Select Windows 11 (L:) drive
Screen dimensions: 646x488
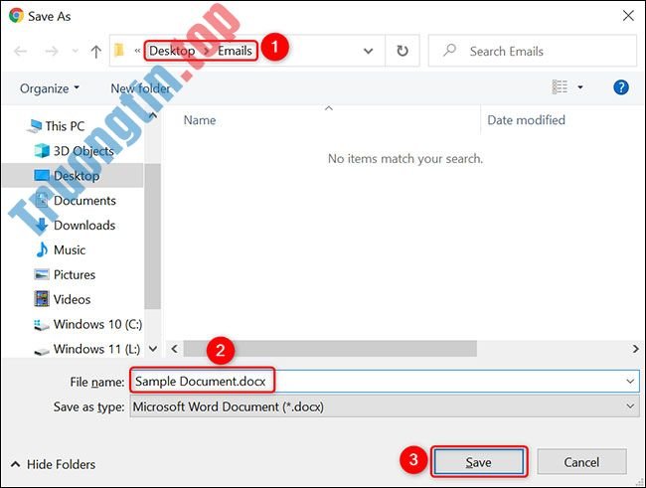(x=86, y=349)
